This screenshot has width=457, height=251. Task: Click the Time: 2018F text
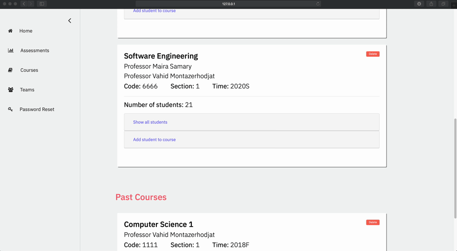point(231,245)
